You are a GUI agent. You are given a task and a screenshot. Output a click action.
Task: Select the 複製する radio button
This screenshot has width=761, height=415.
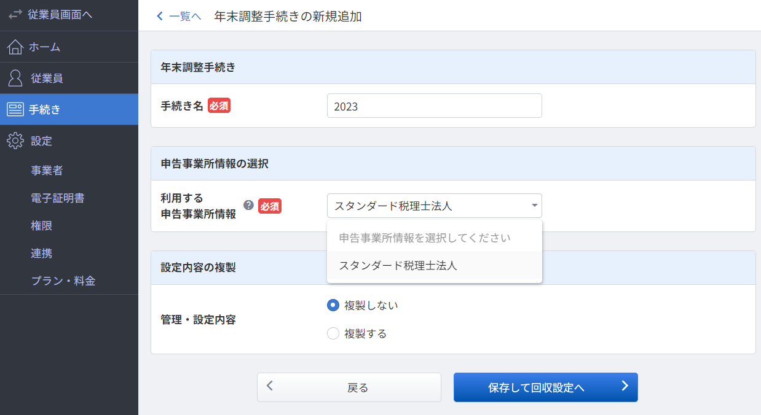333,333
